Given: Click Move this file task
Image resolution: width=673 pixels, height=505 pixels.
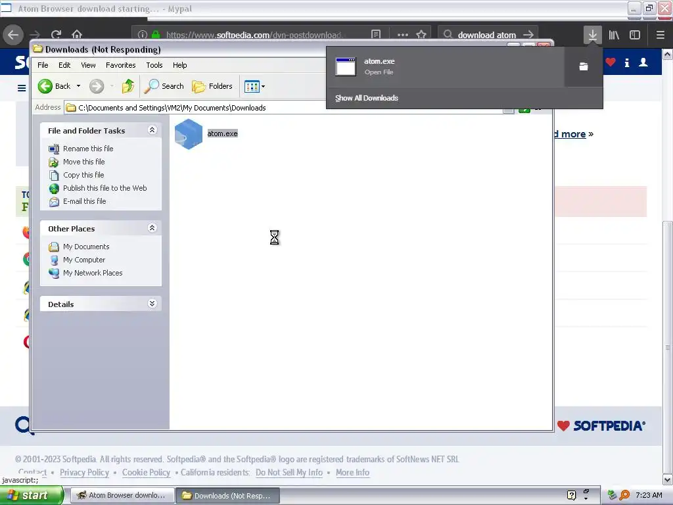Looking at the screenshot, I should click(83, 162).
